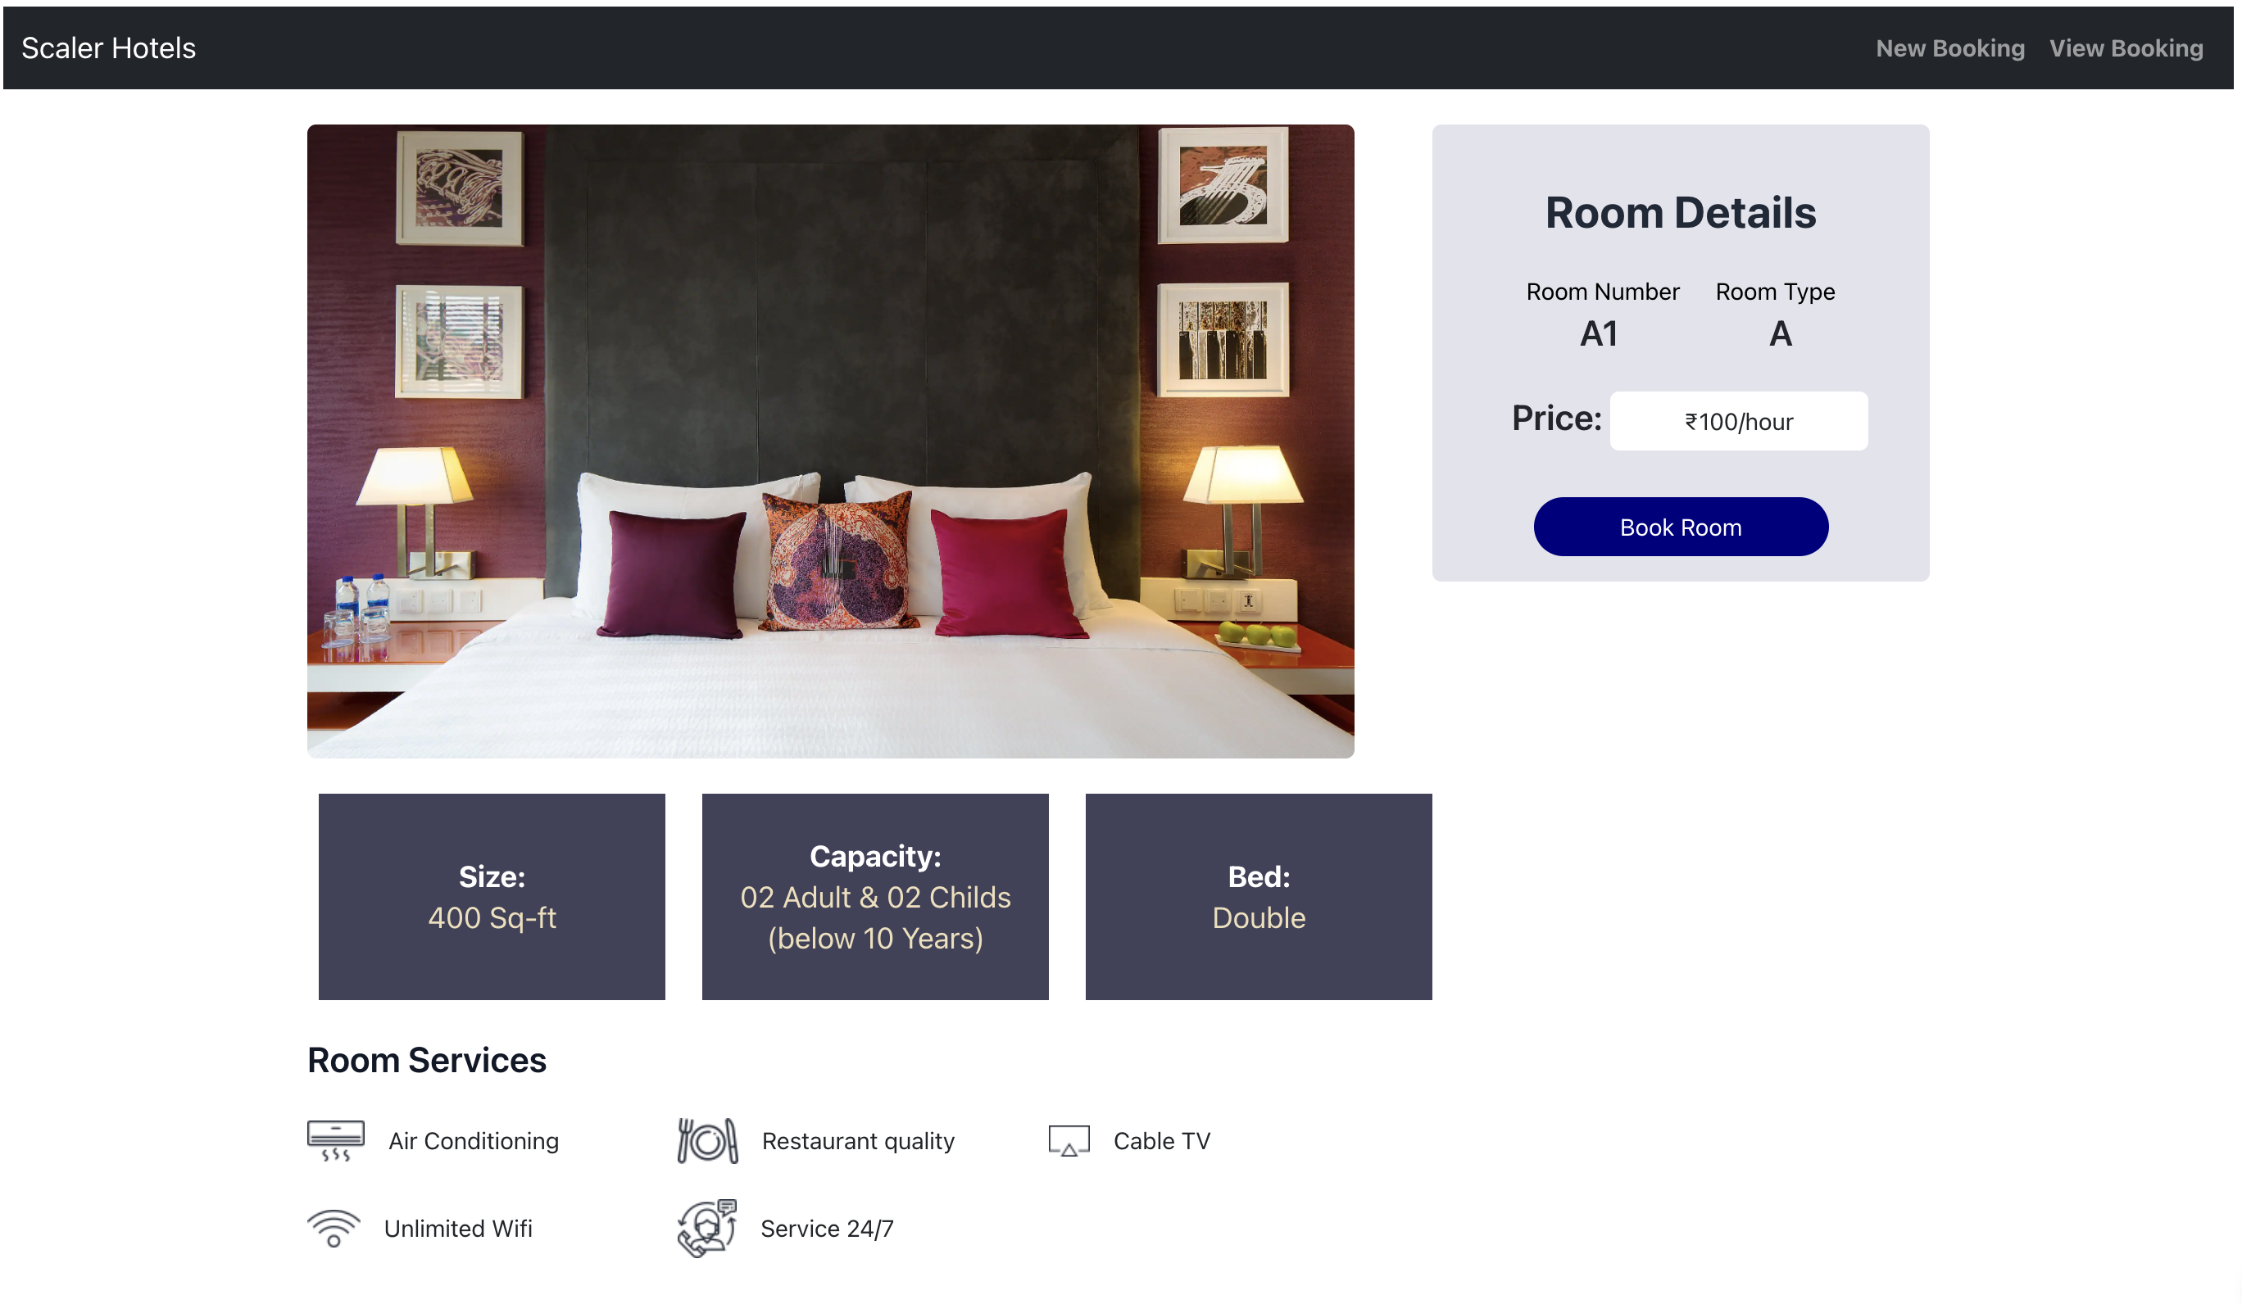Select the Capacity info card
This screenshot has height=1304, width=2242.
[x=874, y=896]
